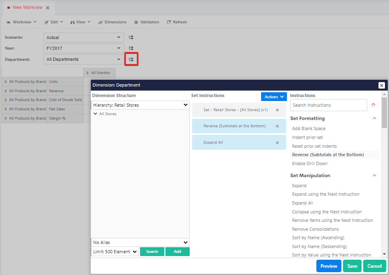Open the Workview menu

(x=21, y=22)
